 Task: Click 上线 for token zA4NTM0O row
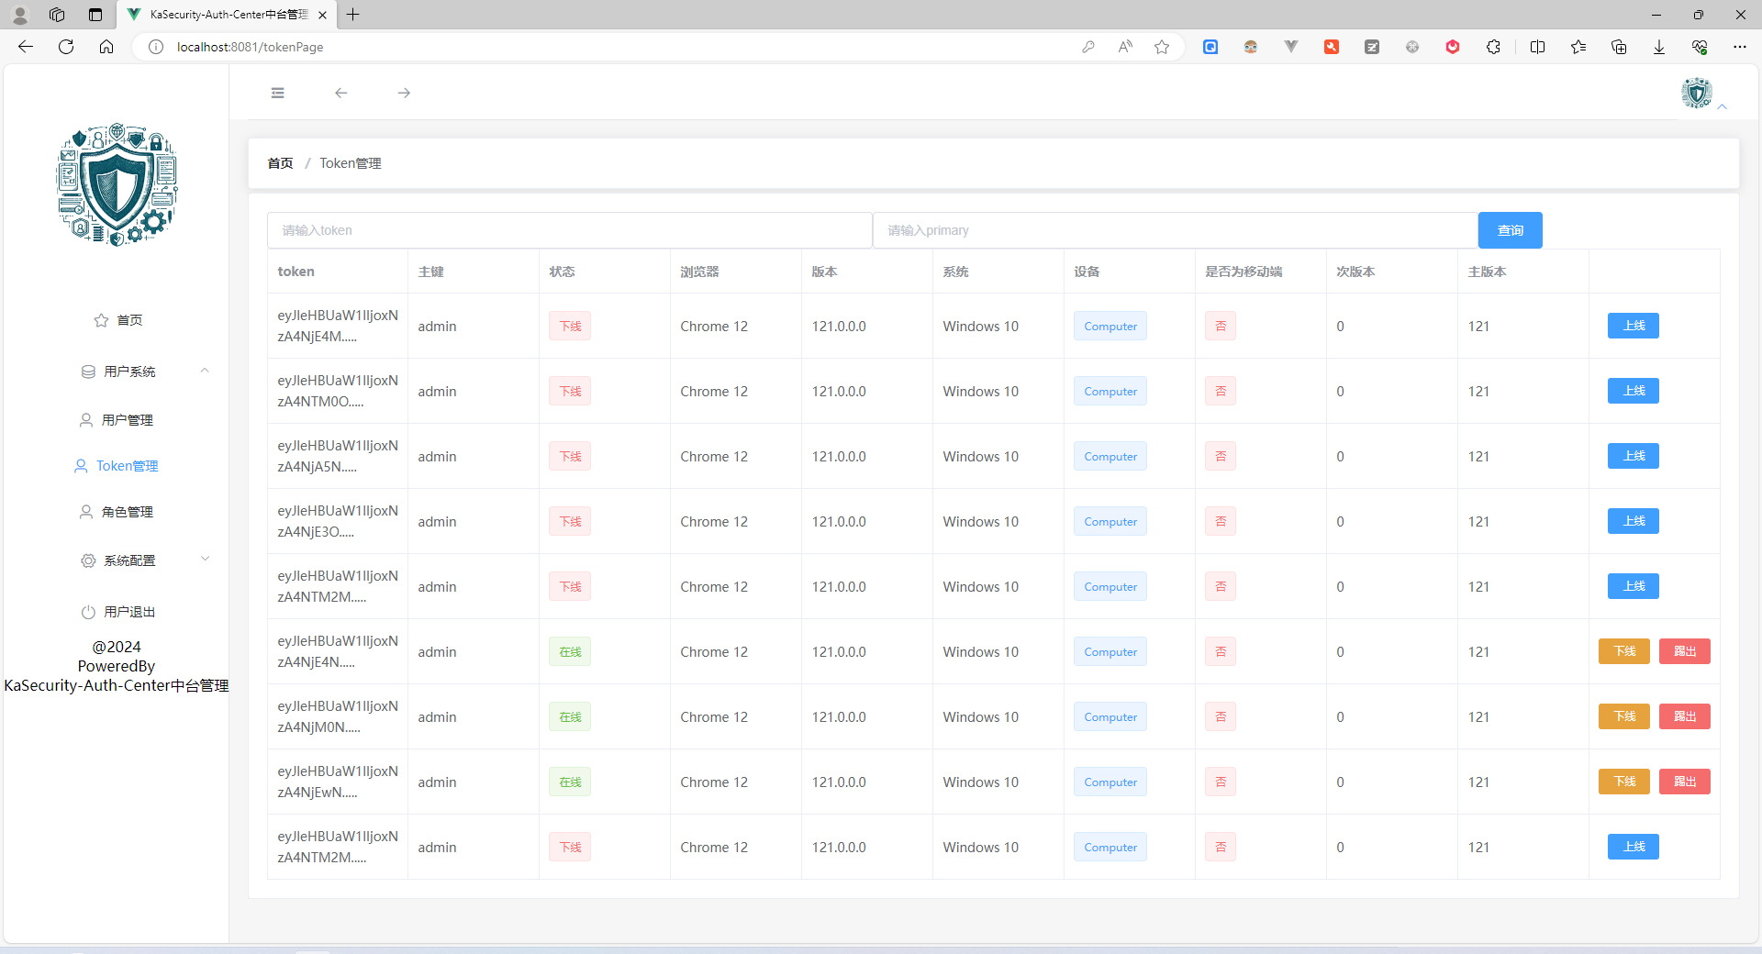pos(1634,391)
